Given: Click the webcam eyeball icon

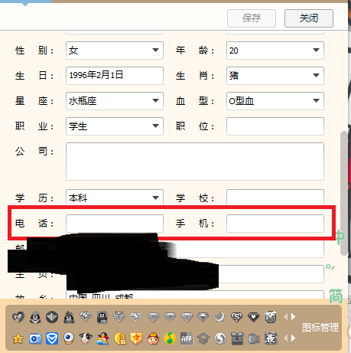Looking at the screenshot, I should (69, 338).
